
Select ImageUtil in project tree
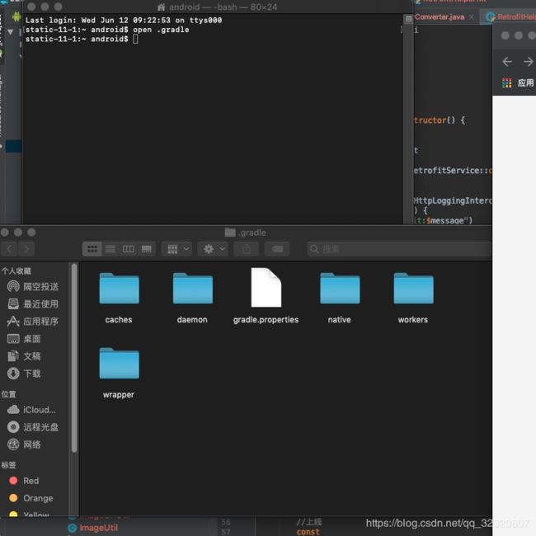coord(93,528)
